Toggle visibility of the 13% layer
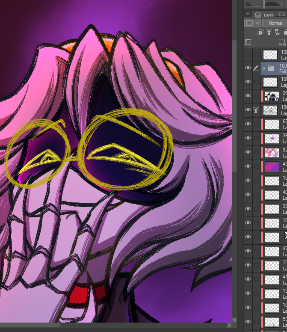The width and height of the screenshot is (287, 332). pyautogui.click(x=248, y=293)
